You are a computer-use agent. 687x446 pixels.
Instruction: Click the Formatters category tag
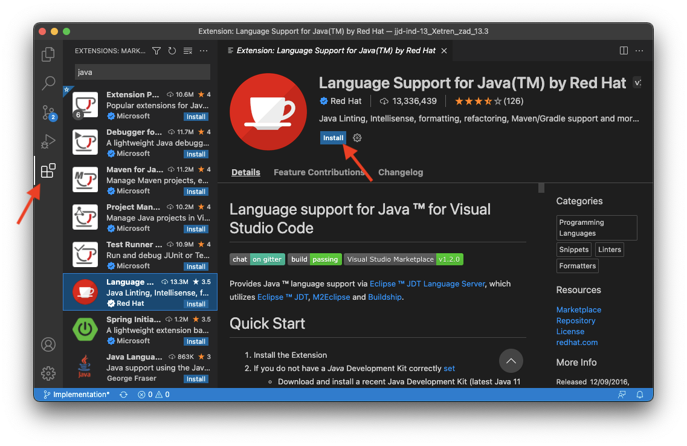coord(578,266)
